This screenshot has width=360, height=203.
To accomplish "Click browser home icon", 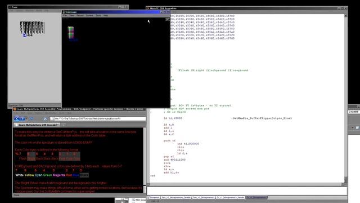I will pos(45,119).
